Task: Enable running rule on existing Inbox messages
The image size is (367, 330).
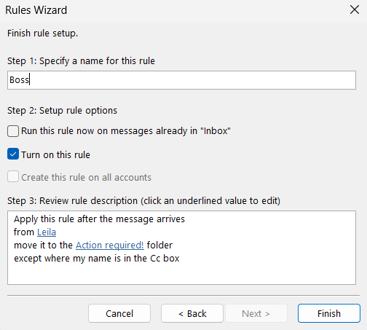Action: (13, 131)
